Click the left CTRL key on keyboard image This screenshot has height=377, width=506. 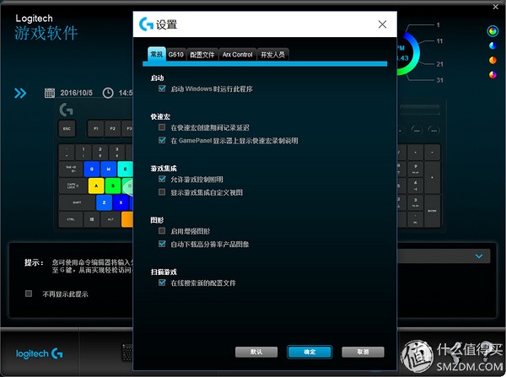[71, 219]
